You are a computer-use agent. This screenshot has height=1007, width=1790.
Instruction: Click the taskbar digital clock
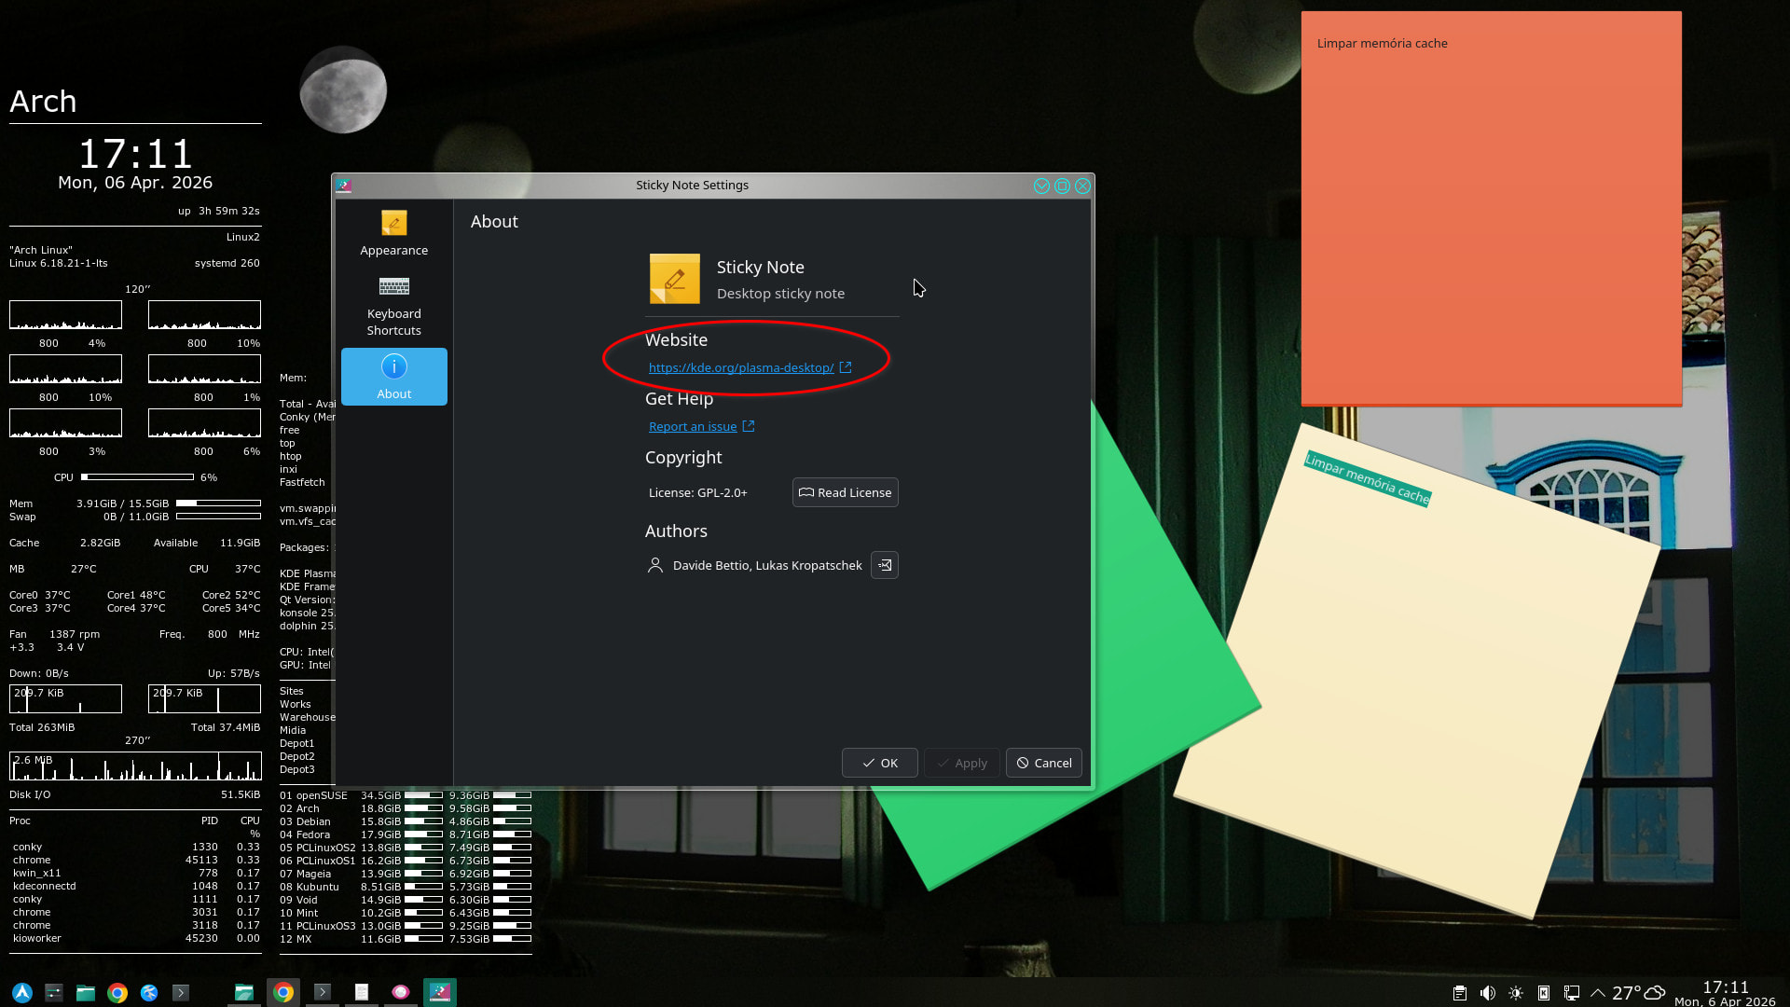coord(1725,993)
